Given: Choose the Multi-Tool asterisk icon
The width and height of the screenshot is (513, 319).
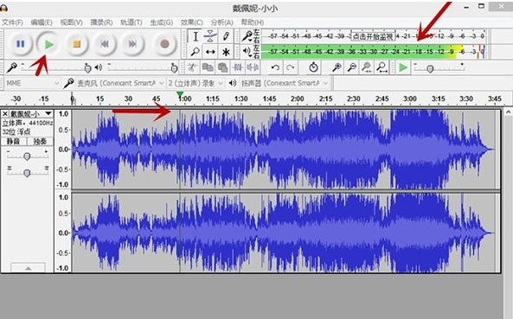Looking at the screenshot, I should click(226, 52).
